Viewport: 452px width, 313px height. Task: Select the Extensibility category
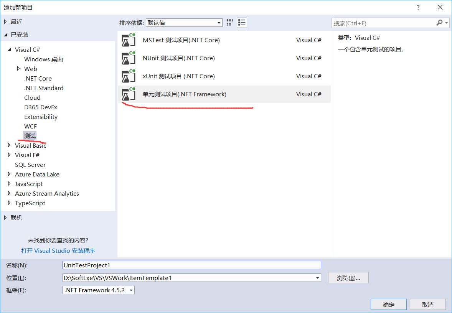41,117
